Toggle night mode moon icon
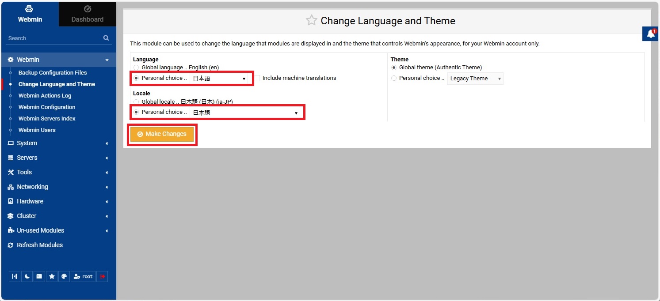The image size is (660, 301). click(x=27, y=276)
